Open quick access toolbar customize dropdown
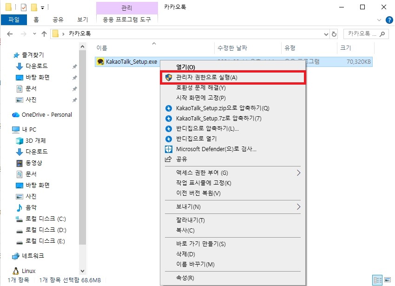Screen dimensions: 395x286 [x=43, y=8]
